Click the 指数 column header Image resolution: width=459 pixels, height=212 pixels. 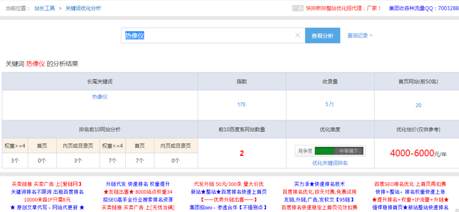coord(242,82)
